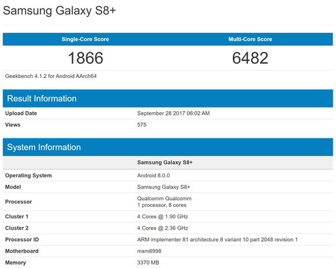
Task: Click the 'Android 8.0.0' value
Action: pos(154,175)
